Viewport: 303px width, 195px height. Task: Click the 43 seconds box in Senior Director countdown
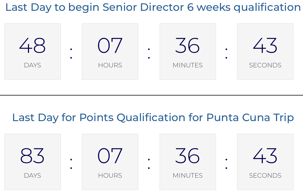tap(265, 51)
